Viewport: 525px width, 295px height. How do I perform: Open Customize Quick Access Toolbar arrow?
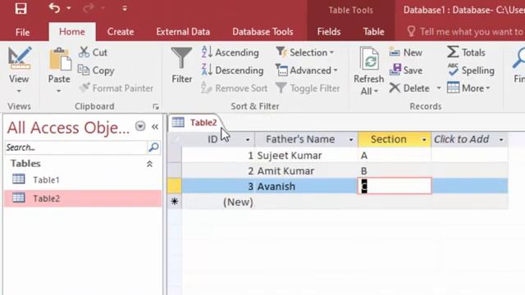click(x=125, y=8)
